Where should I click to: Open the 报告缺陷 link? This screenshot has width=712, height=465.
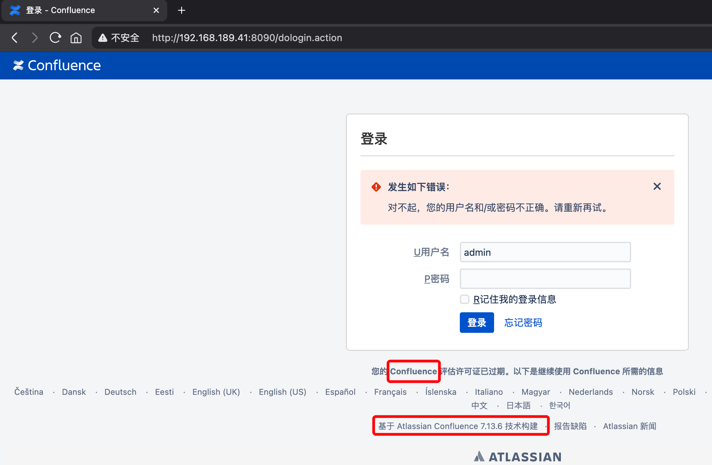click(570, 426)
